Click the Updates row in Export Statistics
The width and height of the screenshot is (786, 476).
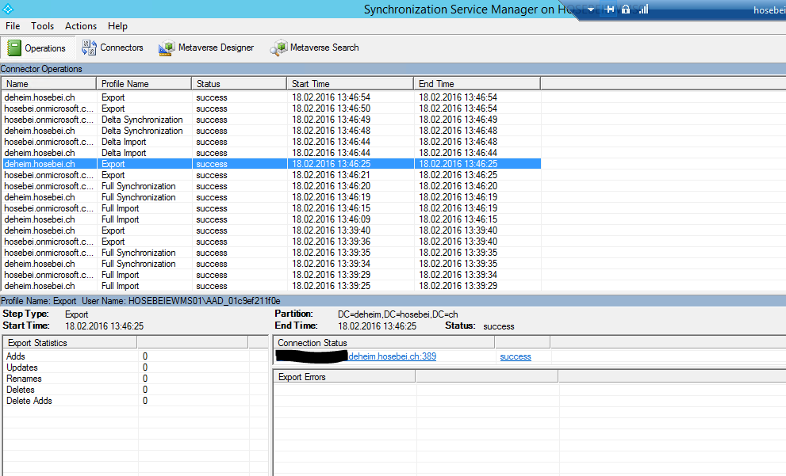pyautogui.click(x=136, y=367)
